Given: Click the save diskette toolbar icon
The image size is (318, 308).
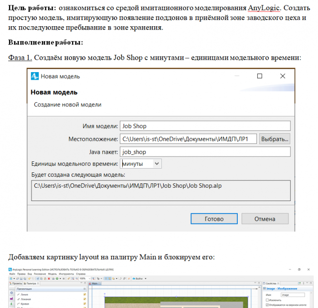Looking at the screenshot, I should [x=21, y=278].
